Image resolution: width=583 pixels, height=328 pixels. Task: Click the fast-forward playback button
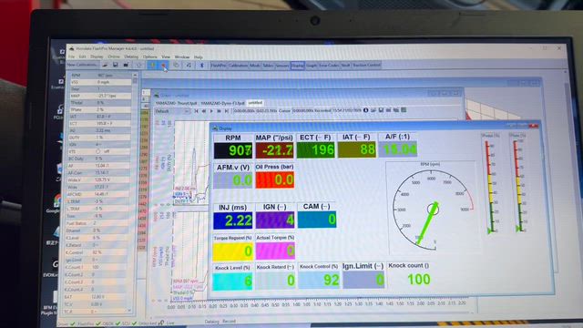219,111
